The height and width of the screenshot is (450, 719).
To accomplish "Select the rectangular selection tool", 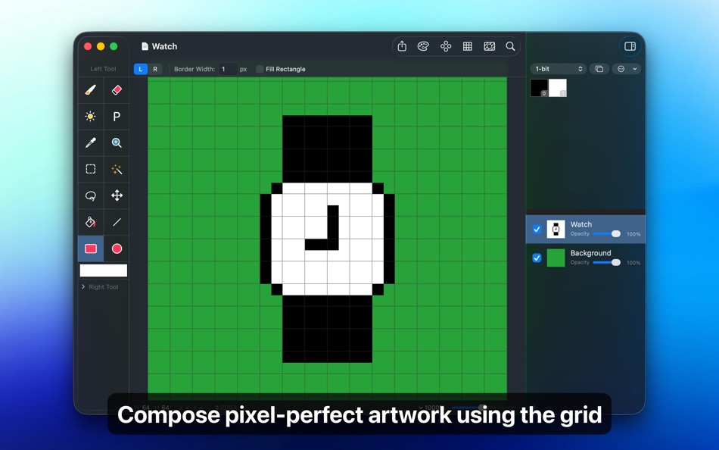I will coord(90,169).
